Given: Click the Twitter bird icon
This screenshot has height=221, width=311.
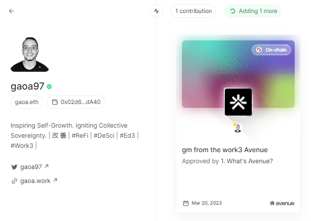Looking at the screenshot, I should tap(14, 167).
